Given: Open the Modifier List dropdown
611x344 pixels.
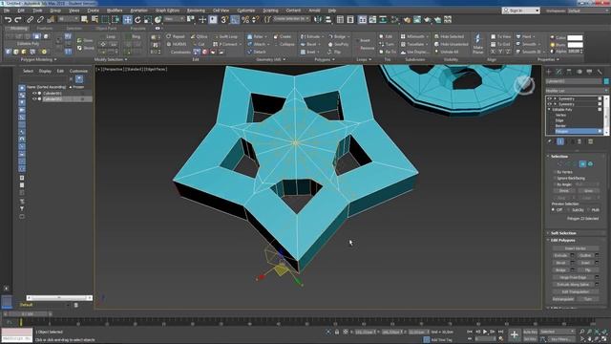Looking at the screenshot, I should [577, 91].
